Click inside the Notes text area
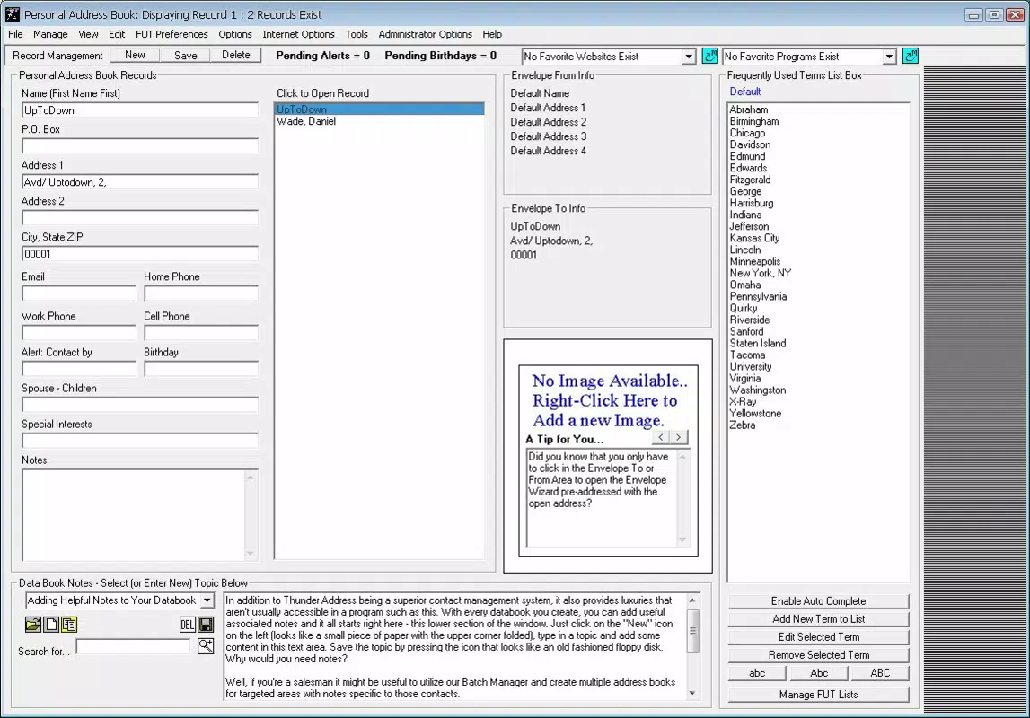Image resolution: width=1030 pixels, height=718 pixels. [133, 515]
